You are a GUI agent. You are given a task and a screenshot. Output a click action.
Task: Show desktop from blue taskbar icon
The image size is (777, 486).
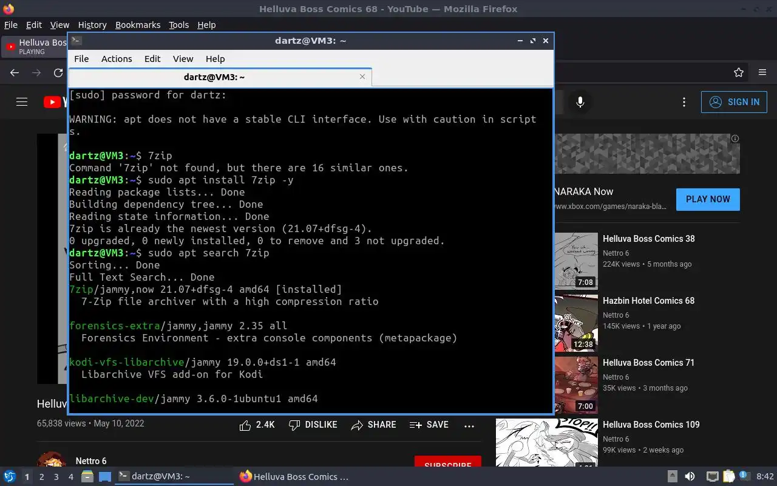click(104, 477)
